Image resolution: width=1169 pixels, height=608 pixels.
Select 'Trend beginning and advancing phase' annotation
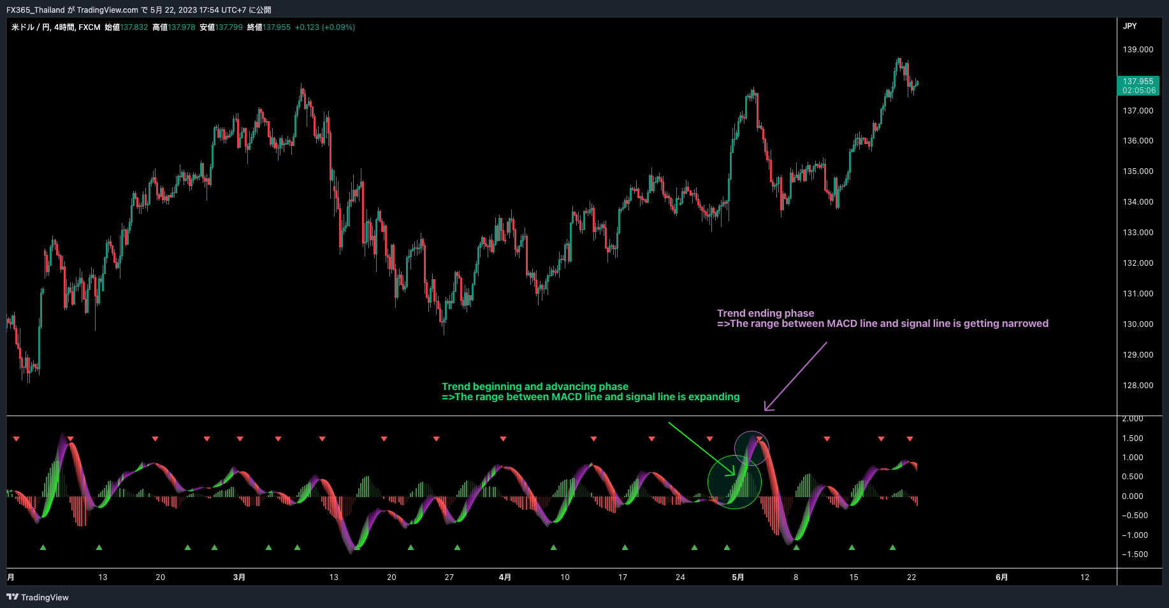[x=535, y=387]
